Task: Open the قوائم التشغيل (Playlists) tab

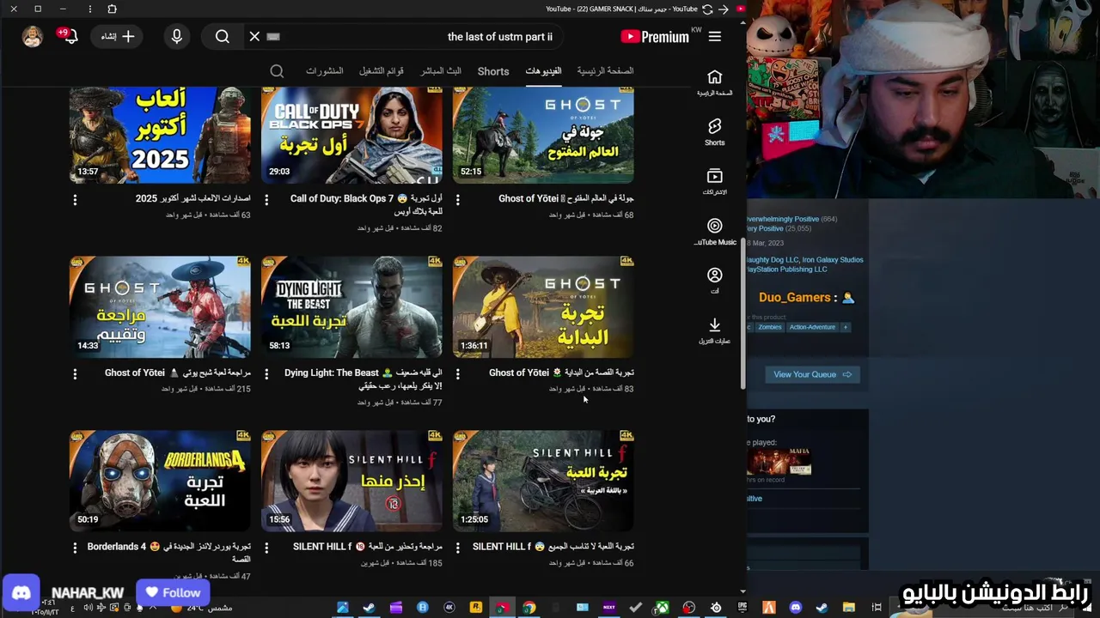Action: (382, 70)
